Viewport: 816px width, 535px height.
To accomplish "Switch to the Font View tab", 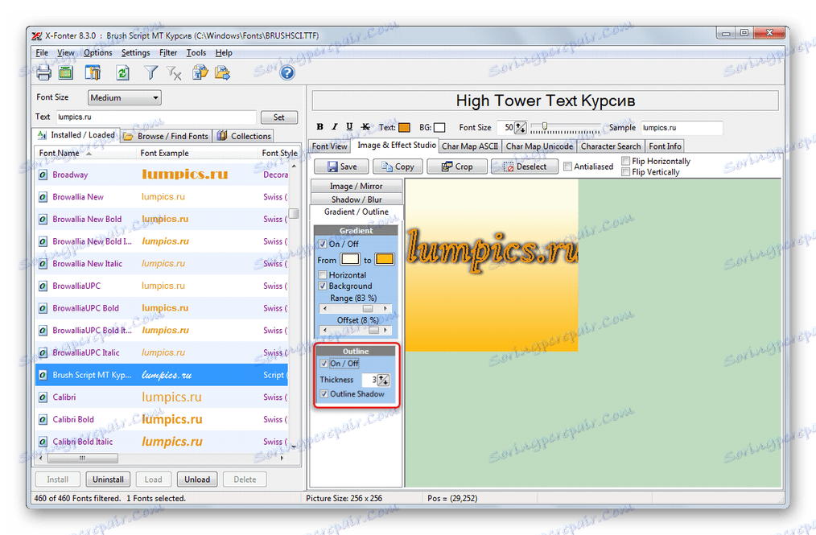I will [x=330, y=146].
